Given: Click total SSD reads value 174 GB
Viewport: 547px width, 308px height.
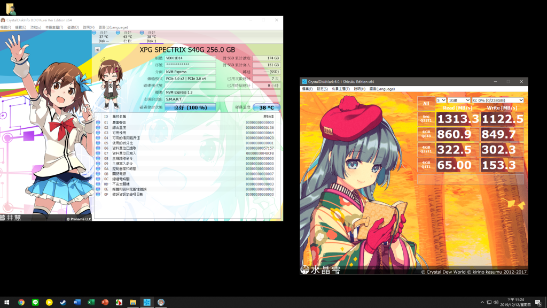Looking at the screenshot, I should coord(267,58).
